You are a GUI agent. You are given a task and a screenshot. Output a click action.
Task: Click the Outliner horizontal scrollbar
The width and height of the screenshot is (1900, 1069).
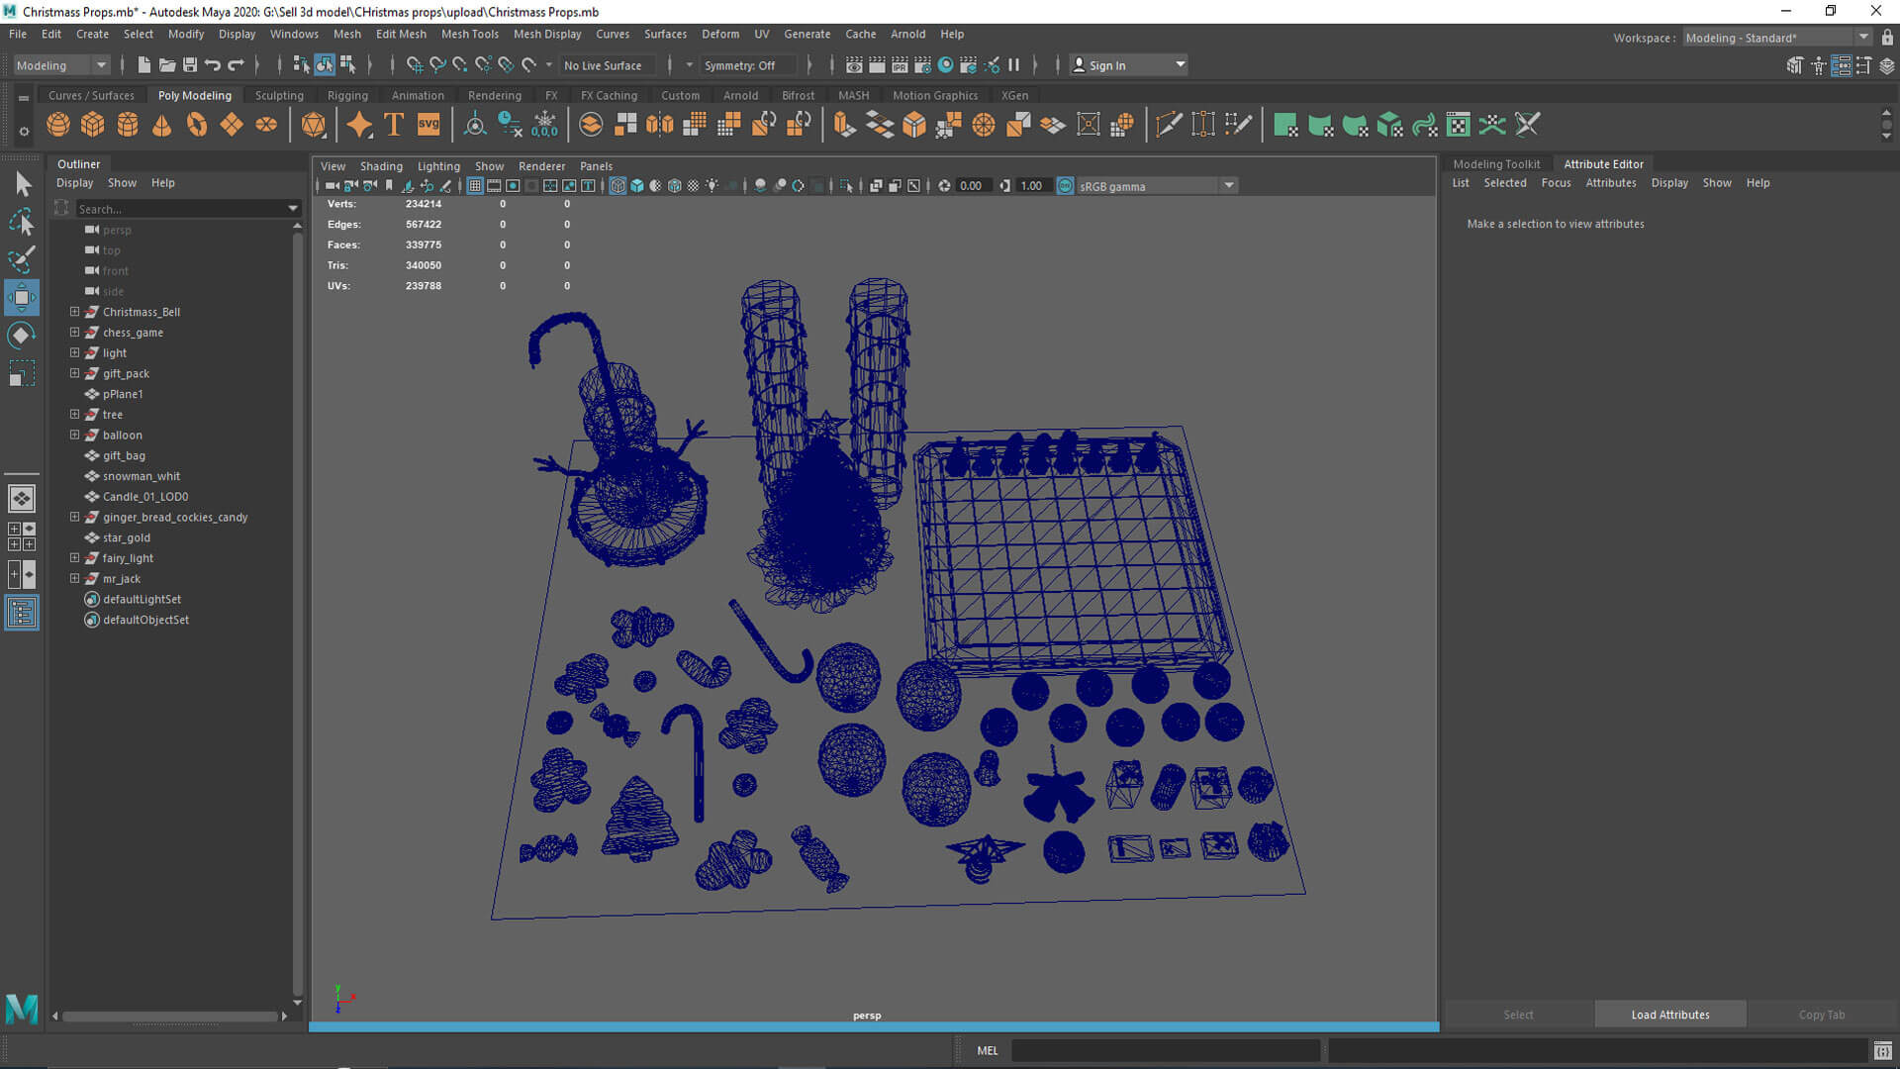pyautogui.click(x=169, y=1016)
